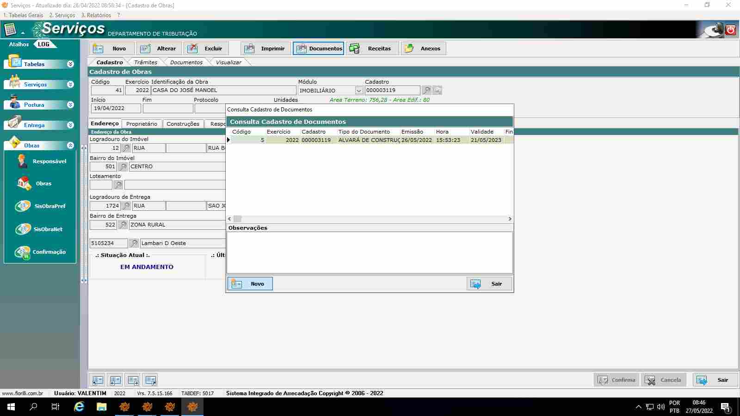This screenshot has width=740, height=416.
Task: Switch to the Trâmites tab
Action: point(145,62)
